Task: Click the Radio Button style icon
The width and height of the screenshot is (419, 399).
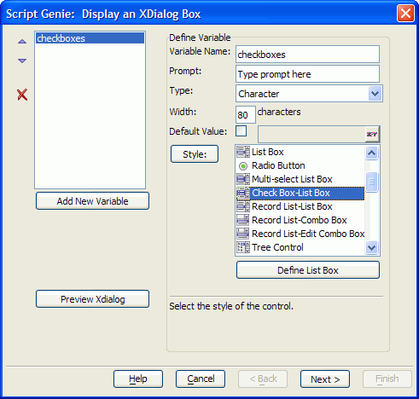Action: pos(243,165)
